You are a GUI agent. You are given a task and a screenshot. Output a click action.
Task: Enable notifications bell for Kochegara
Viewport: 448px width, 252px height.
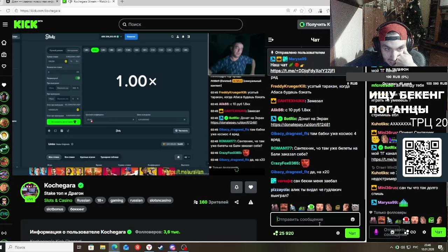point(237,187)
